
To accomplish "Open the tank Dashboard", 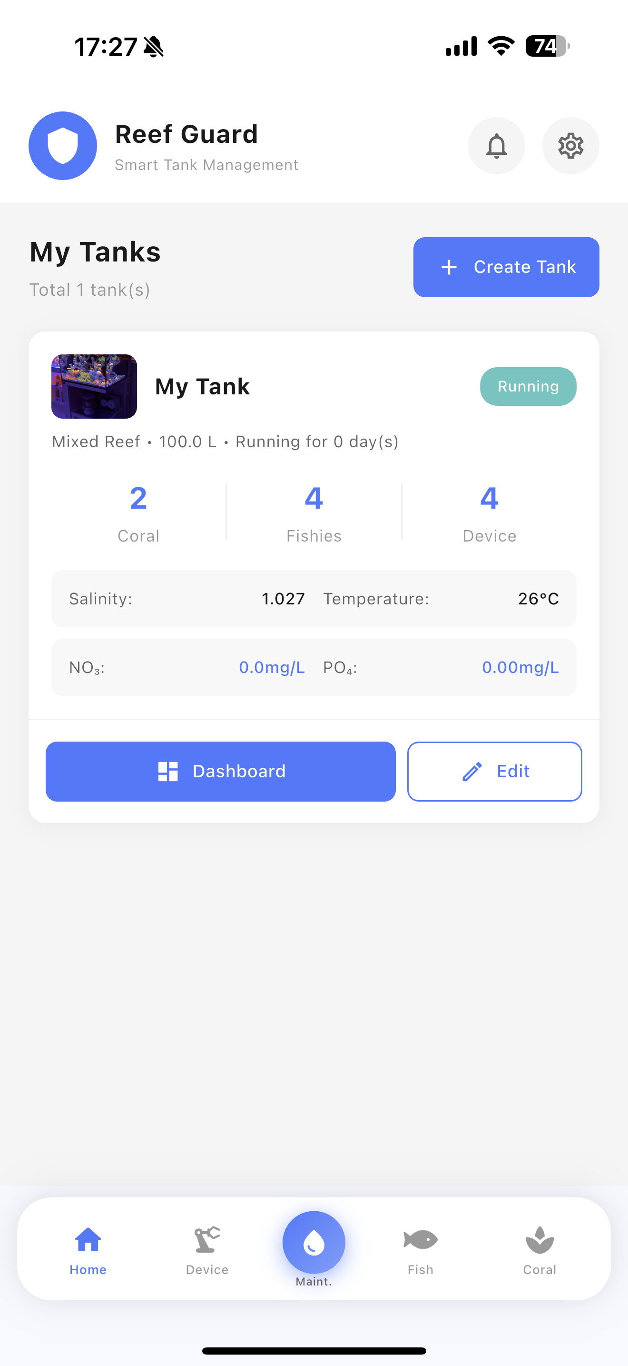I will pos(220,771).
